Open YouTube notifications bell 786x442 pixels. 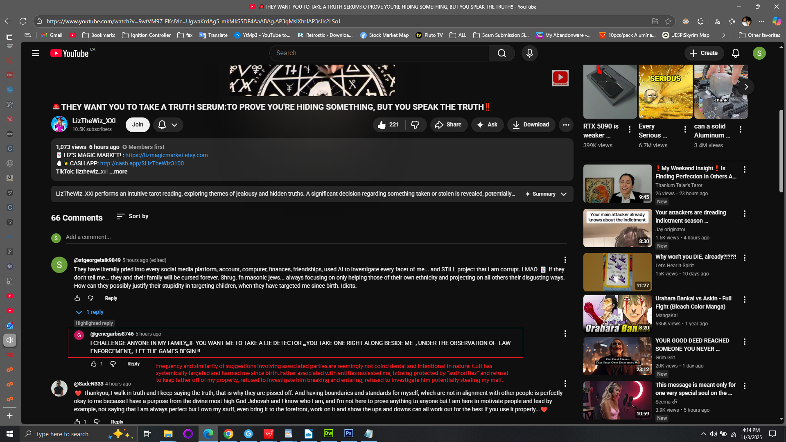click(735, 53)
